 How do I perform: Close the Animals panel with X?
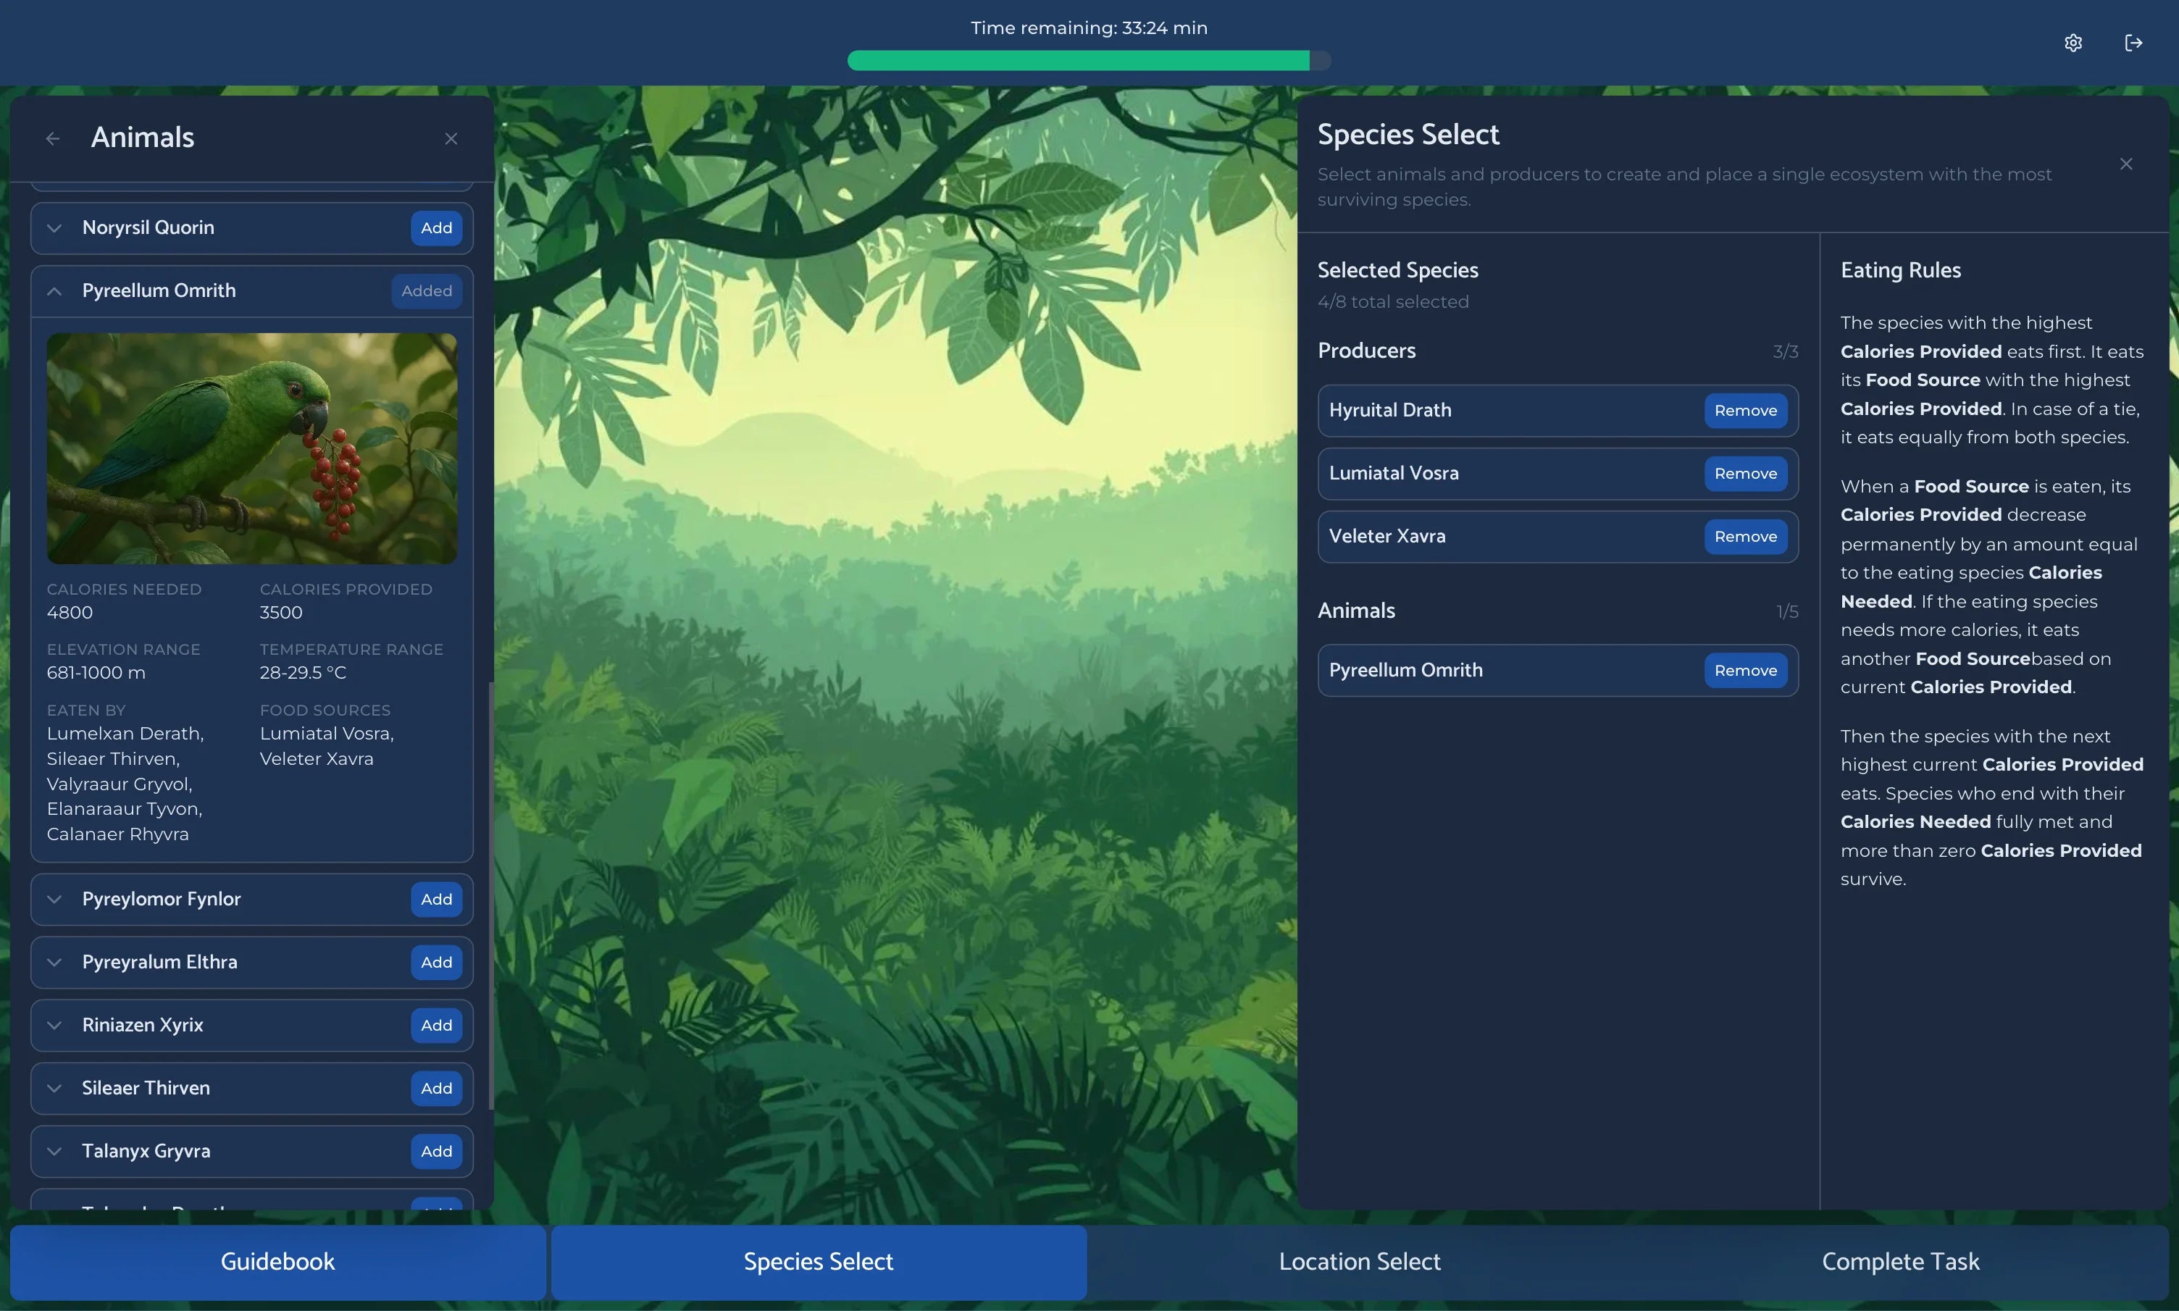pyautogui.click(x=451, y=138)
